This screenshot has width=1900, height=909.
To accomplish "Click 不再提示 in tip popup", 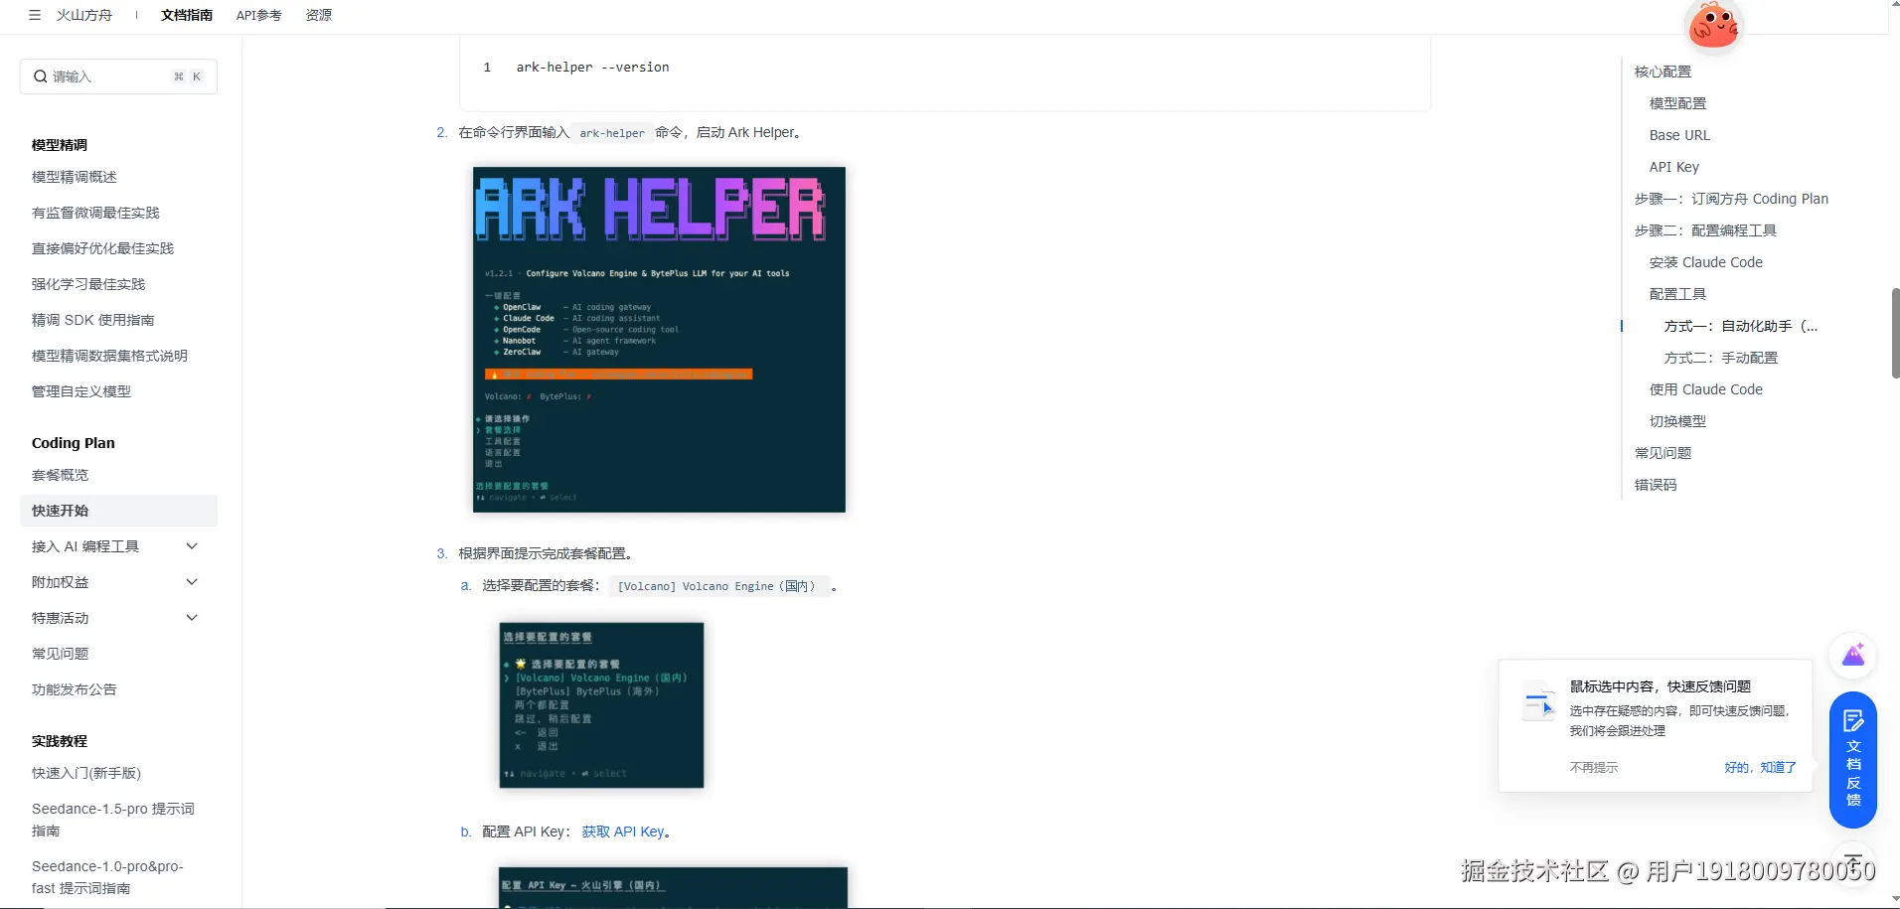I will tap(1594, 767).
